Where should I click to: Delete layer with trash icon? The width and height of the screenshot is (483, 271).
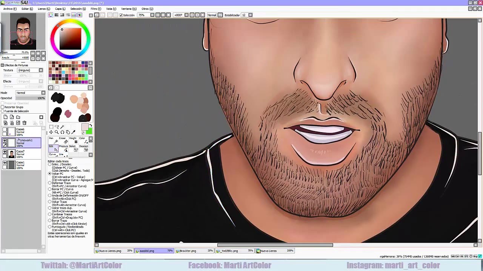coord(25,123)
